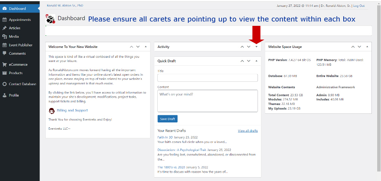Screen dimensions: 381x181
Task: Click the Save Draft button
Action: point(167,119)
